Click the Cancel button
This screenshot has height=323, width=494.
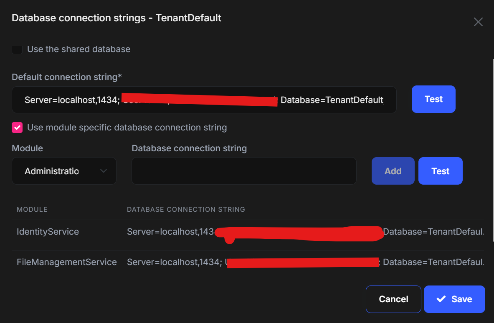click(393, 299)
